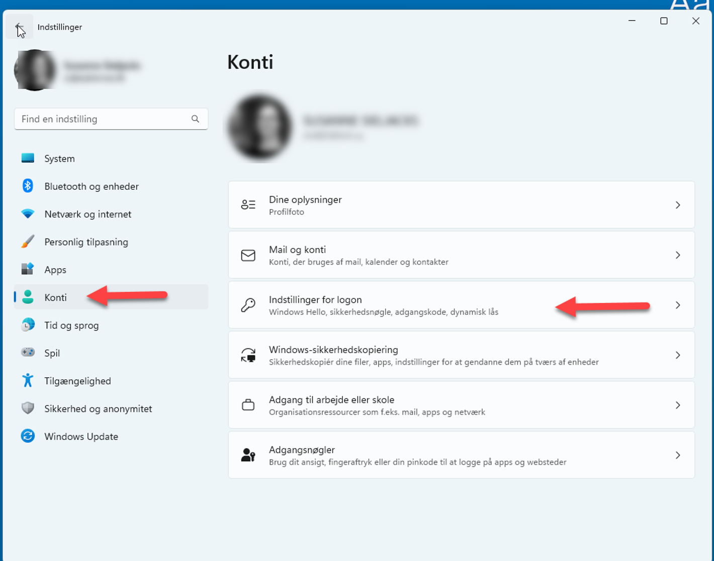Viewport: 714px width, 561px height.
Task: Click the Windows-sikkerhedskopiering sync icon
Action: (248, 355)
